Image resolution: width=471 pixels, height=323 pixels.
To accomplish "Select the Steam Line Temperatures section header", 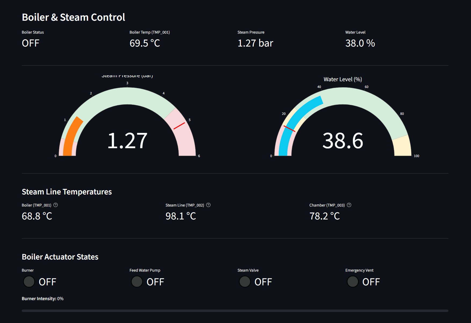I will coord(67,192).
